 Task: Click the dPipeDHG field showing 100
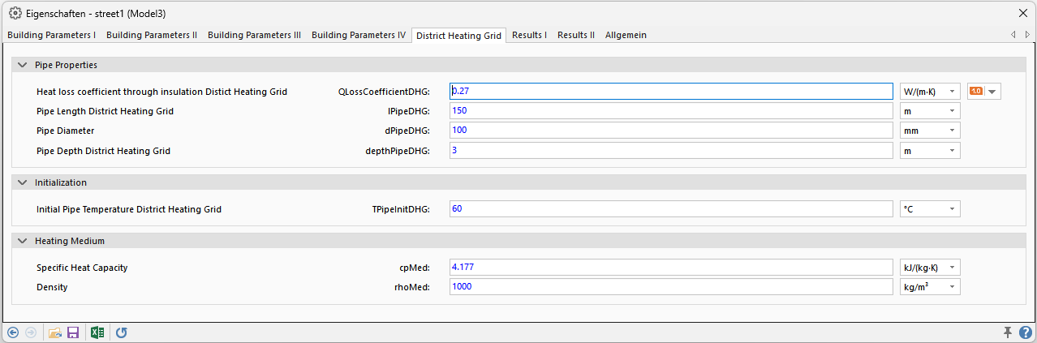(x=671, y=130)
